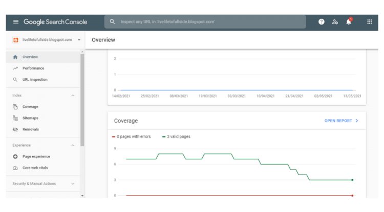Open the Removals sidebar item
This screenshot has height=212, width=384.
pos(43,129)
